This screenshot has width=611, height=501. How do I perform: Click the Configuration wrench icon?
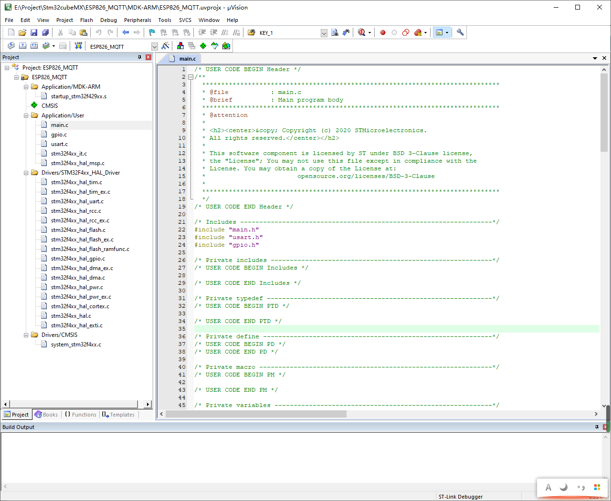[460, 32]
